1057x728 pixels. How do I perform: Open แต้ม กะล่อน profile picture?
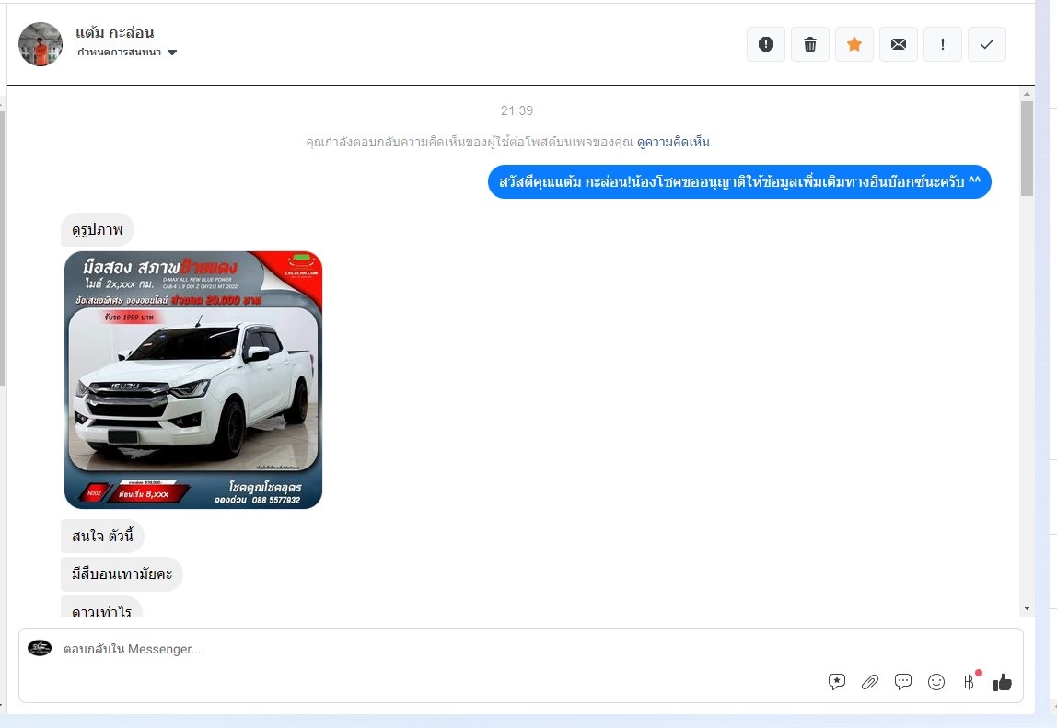pyautogui.click(x=41, y=44)
